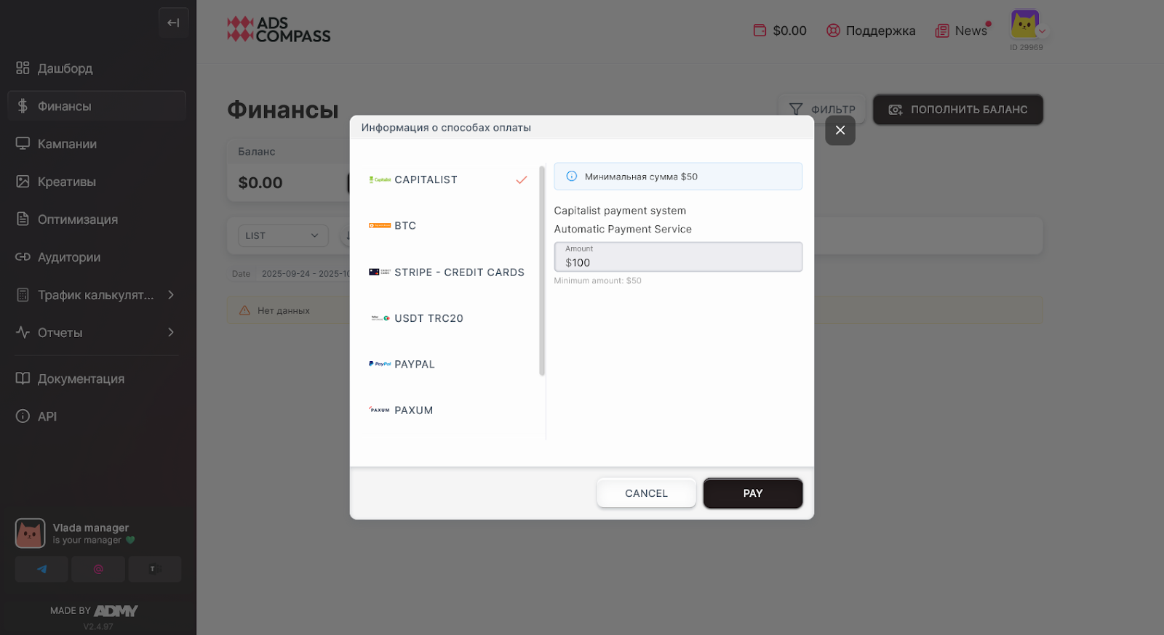Click the API info icon
Screen dimensions: 1164x635
(x=23, y=416)
